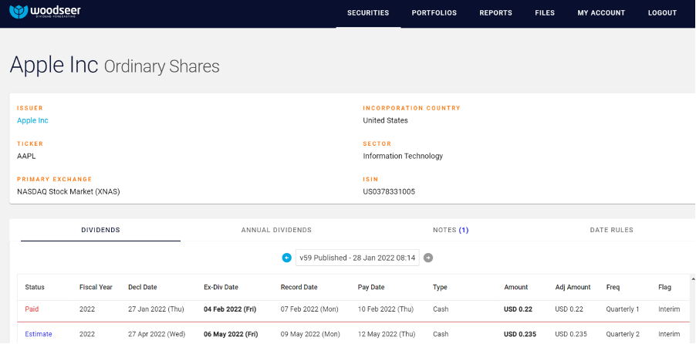Click the bold USD 0.235 amount
Image resolution: width=696 pixels, height=344 pixels.
pos(520,334)
